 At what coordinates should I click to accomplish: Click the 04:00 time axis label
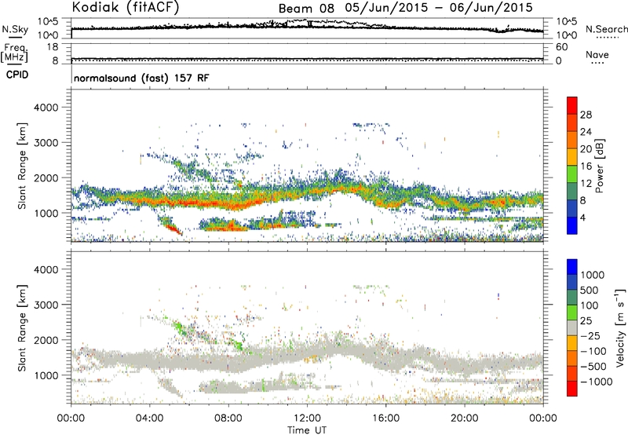[150, 419]
